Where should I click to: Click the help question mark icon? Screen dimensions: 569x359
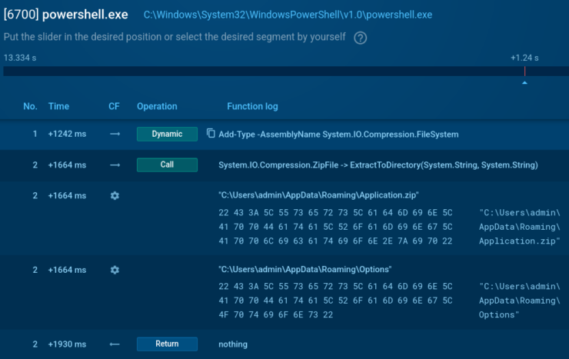(x=360, y=38)
